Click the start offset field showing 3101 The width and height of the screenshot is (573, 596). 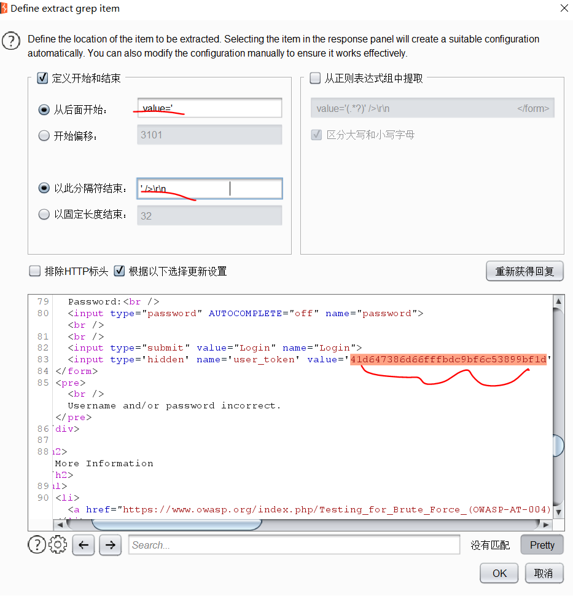click(209, 135)
